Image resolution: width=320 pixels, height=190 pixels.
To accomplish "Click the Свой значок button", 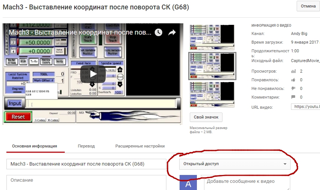I will coord(206,117).
